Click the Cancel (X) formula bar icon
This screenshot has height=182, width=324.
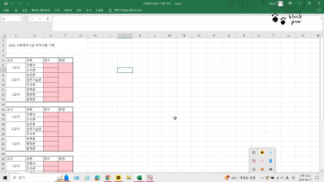point(32,19)
